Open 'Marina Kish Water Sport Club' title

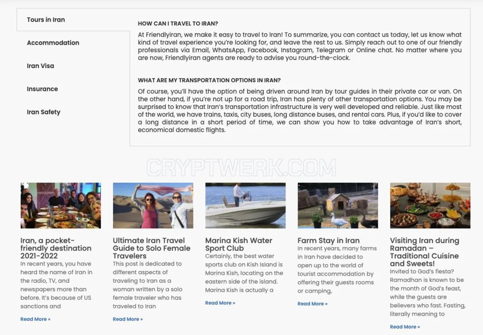239,244
